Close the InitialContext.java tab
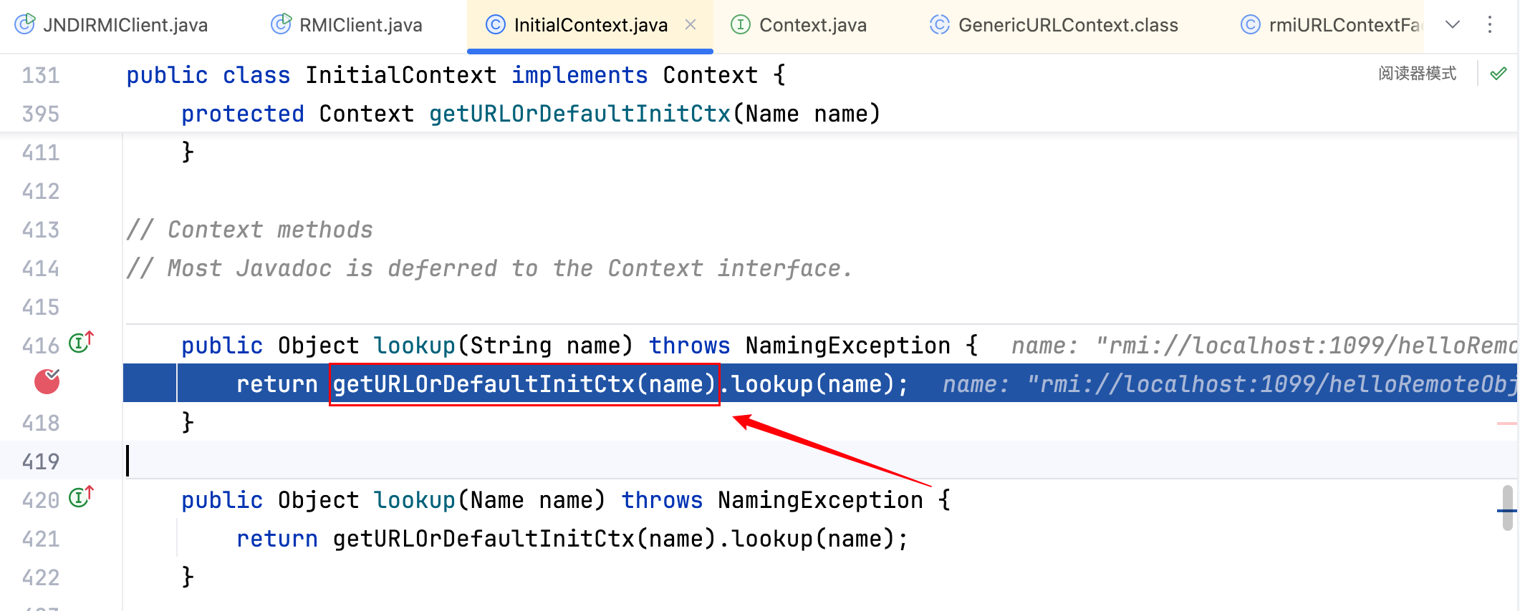This screenshot has width=1520, height=611. point(691,25)
